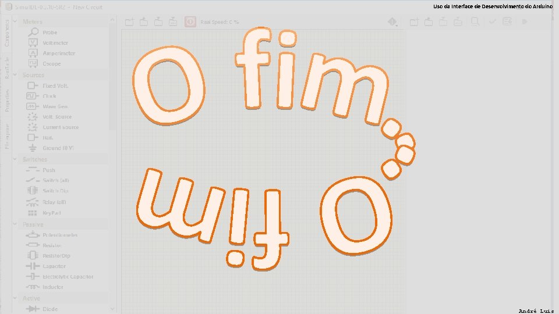Click the Open Circuit toolbar icon

(x=144, y=22)
